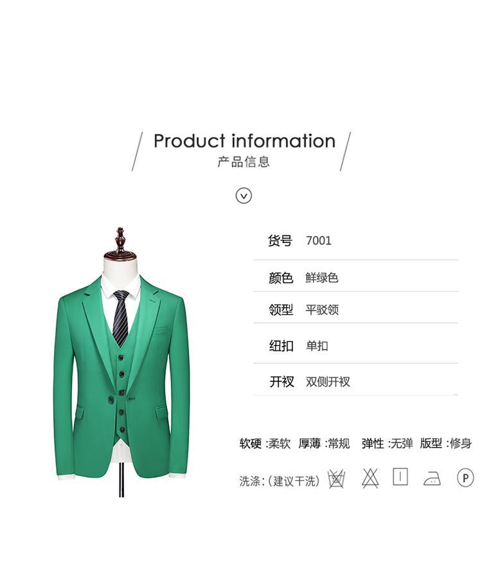Click the 厚薄:常规 thickness text
The height and width of the screenshot is (573, 482).
324,443
